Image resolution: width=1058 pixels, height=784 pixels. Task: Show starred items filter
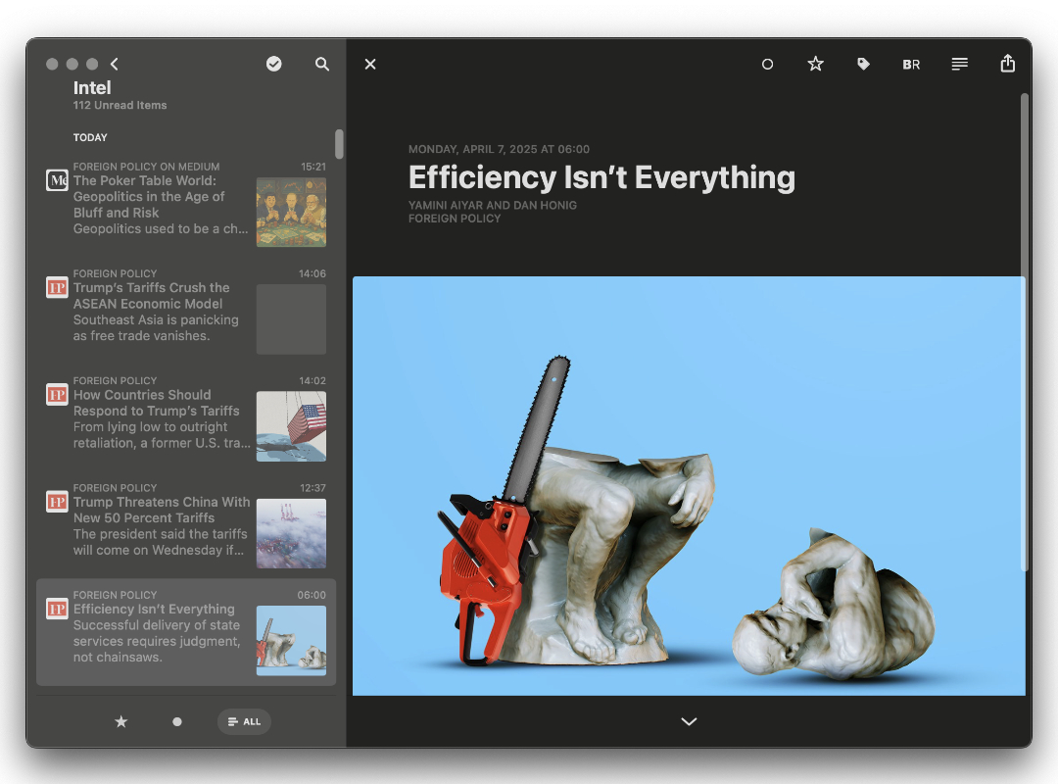tap(121, 721)
